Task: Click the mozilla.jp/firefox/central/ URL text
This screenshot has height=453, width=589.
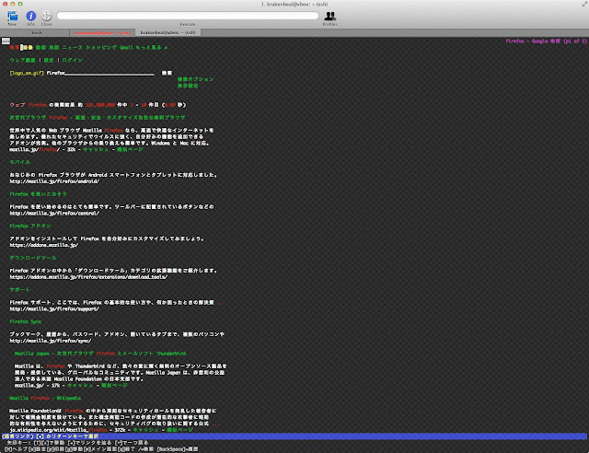Action: tap(54, 214)
